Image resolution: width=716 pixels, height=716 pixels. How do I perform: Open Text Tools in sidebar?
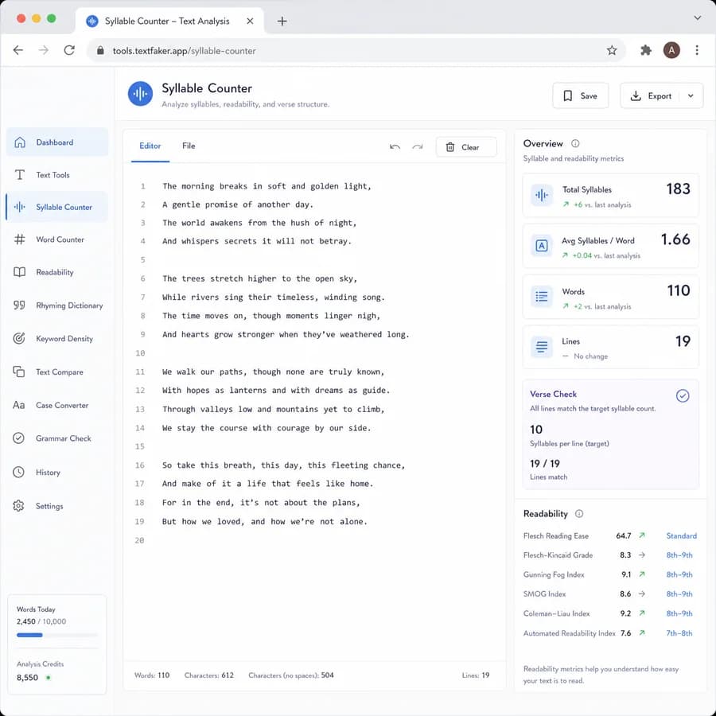coord(57,175)
